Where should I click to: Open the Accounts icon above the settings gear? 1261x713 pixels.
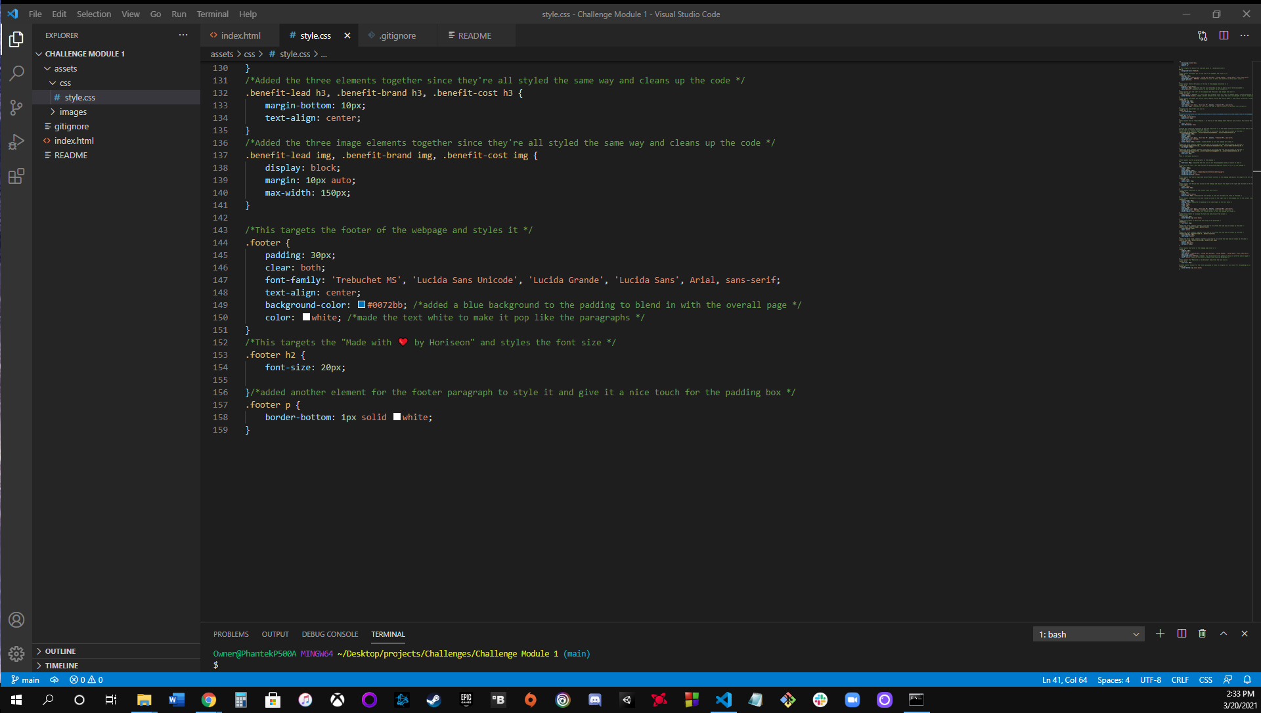(x=16, y=620)
